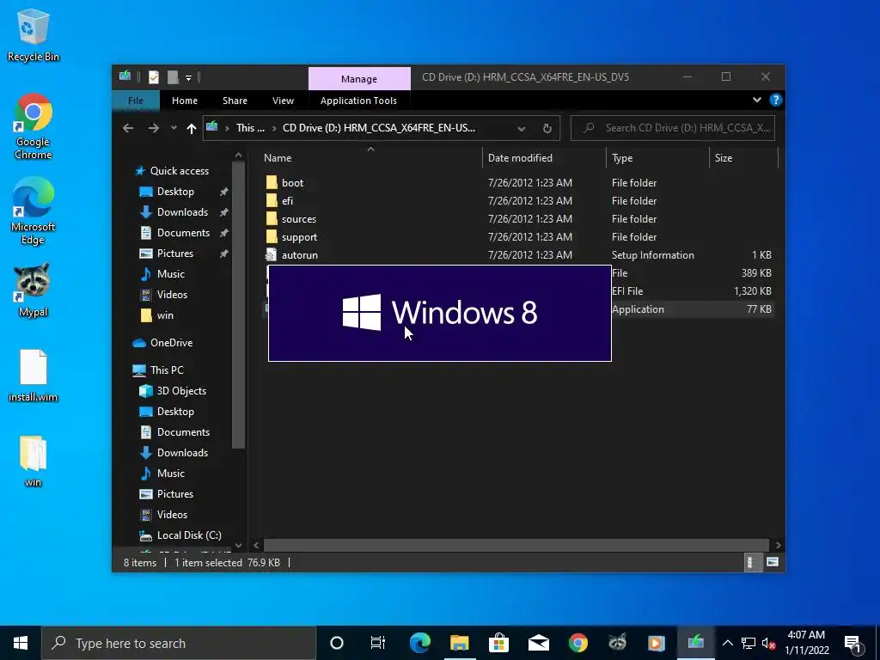Viewport: 880px width, 660px height.
Task: Click the Manage contextual tab
Action: (x=359, y=78)
